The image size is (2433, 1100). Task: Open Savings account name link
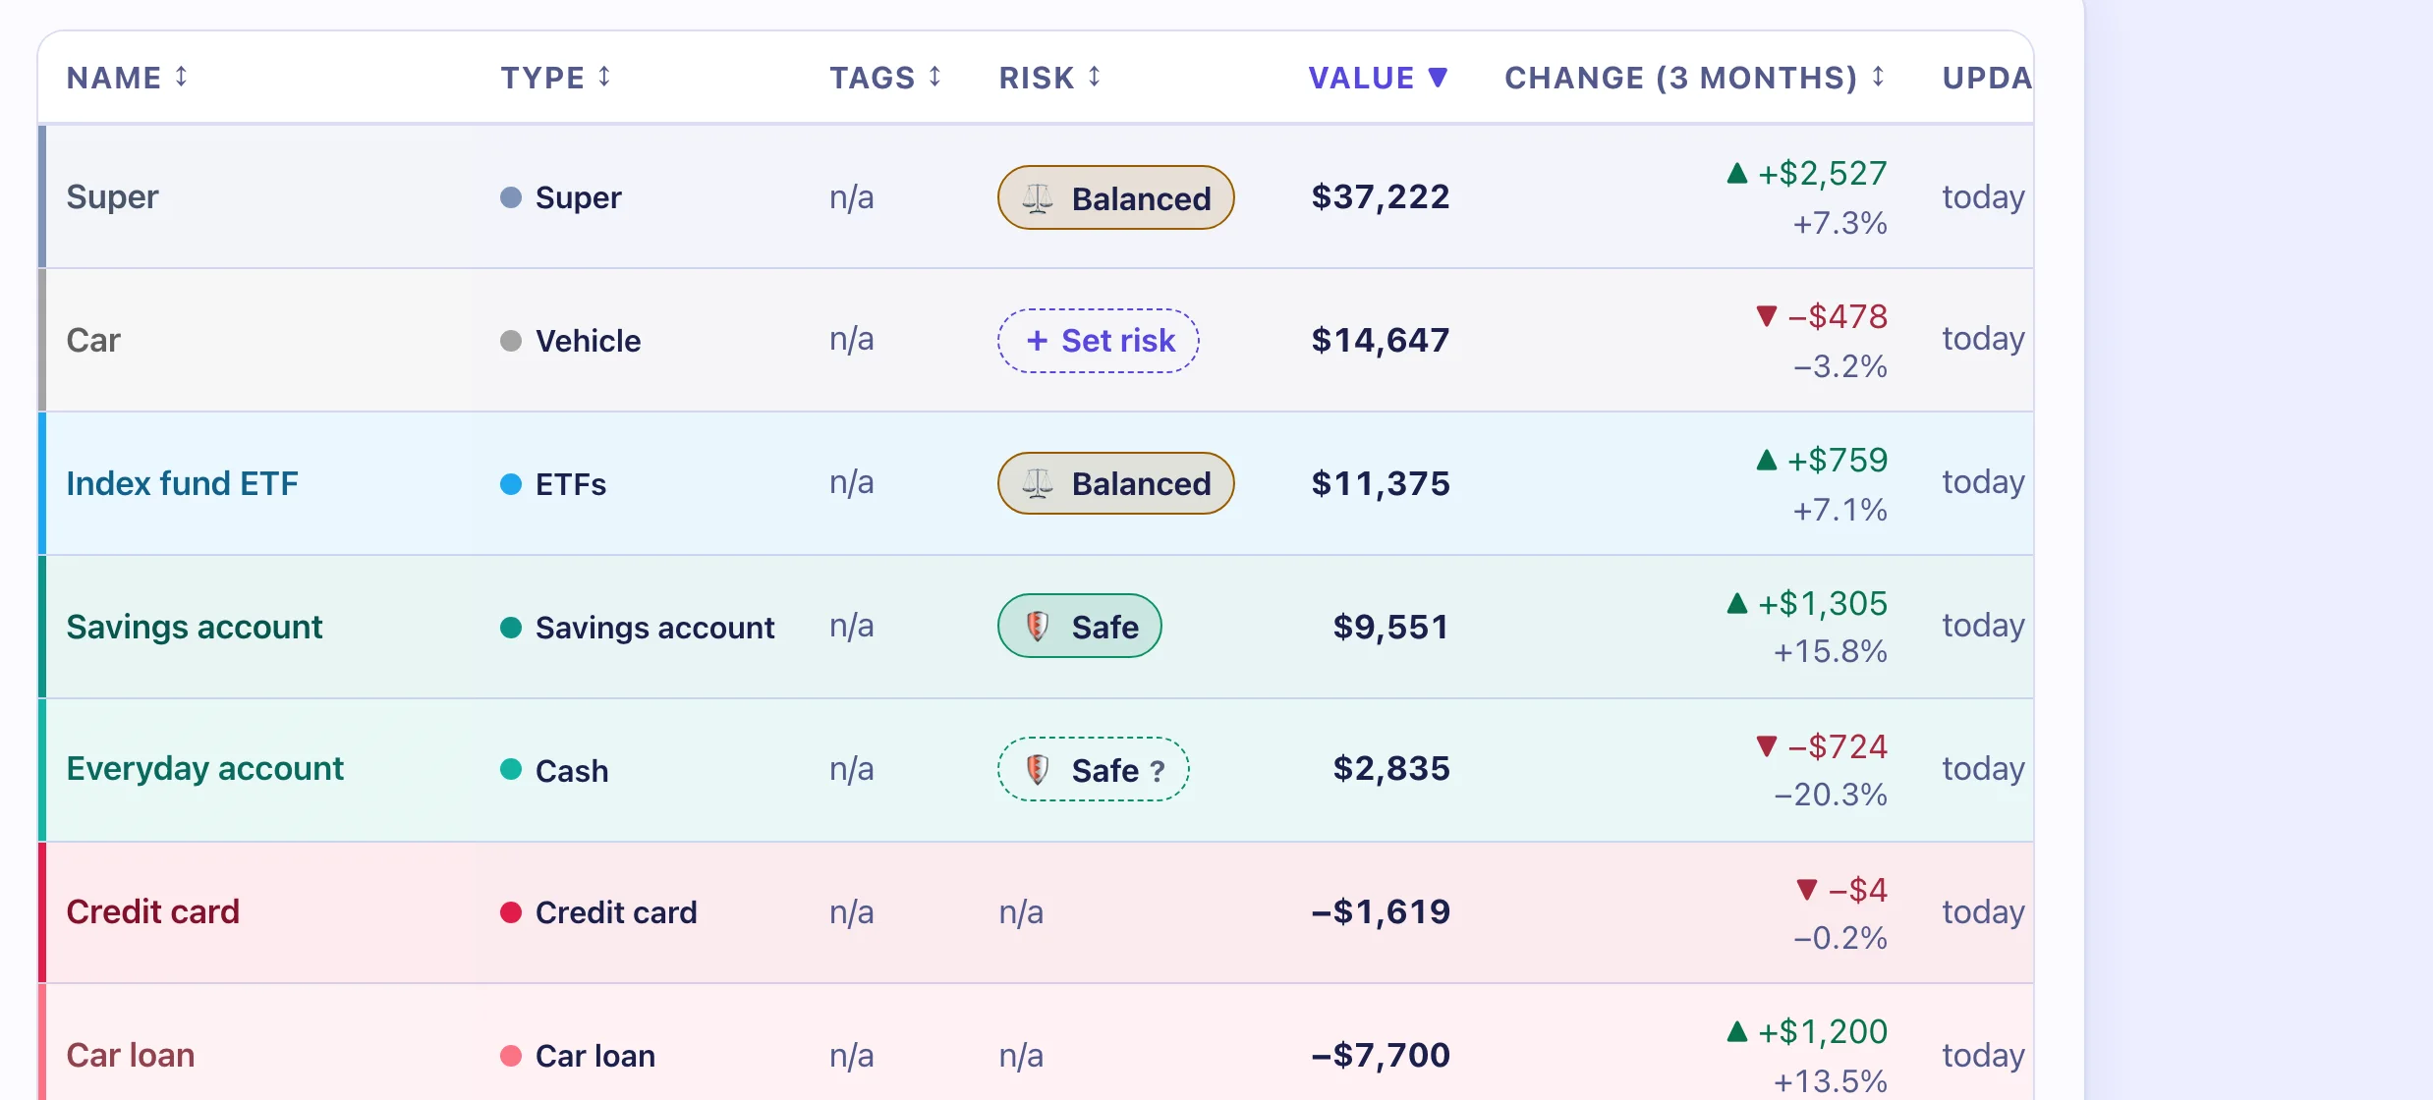tap(194, 627)
